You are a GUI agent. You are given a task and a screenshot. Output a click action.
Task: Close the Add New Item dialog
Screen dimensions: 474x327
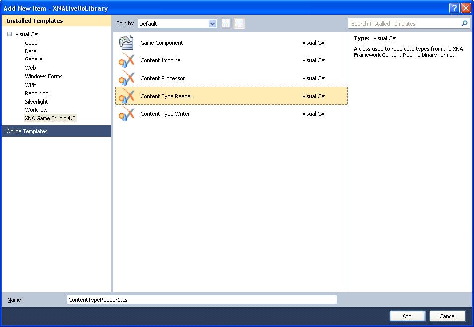coord(466,8)
